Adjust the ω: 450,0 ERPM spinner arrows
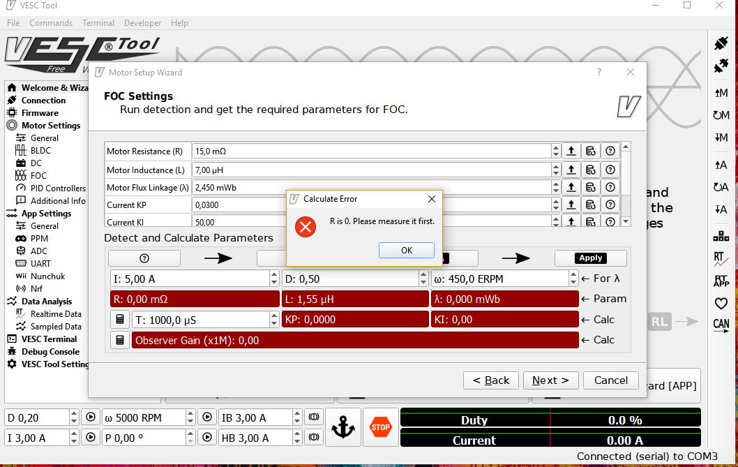Screen dimensions: 738x467 (x=573, y=279)
